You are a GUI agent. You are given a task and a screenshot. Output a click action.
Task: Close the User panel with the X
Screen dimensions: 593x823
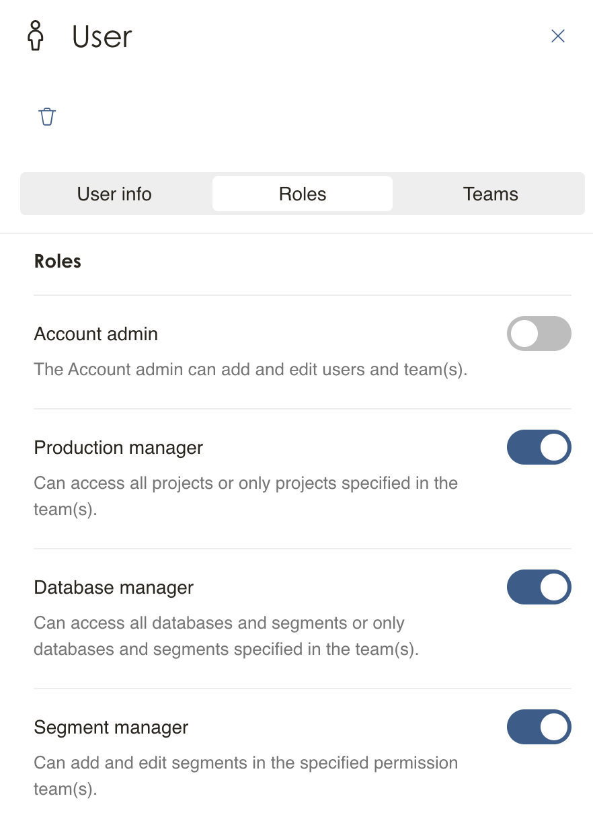point(557,36)
